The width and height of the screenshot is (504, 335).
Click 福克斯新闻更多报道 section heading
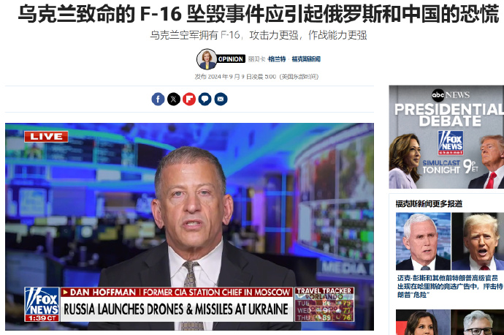pyautogui.click(x=429, y=203)
